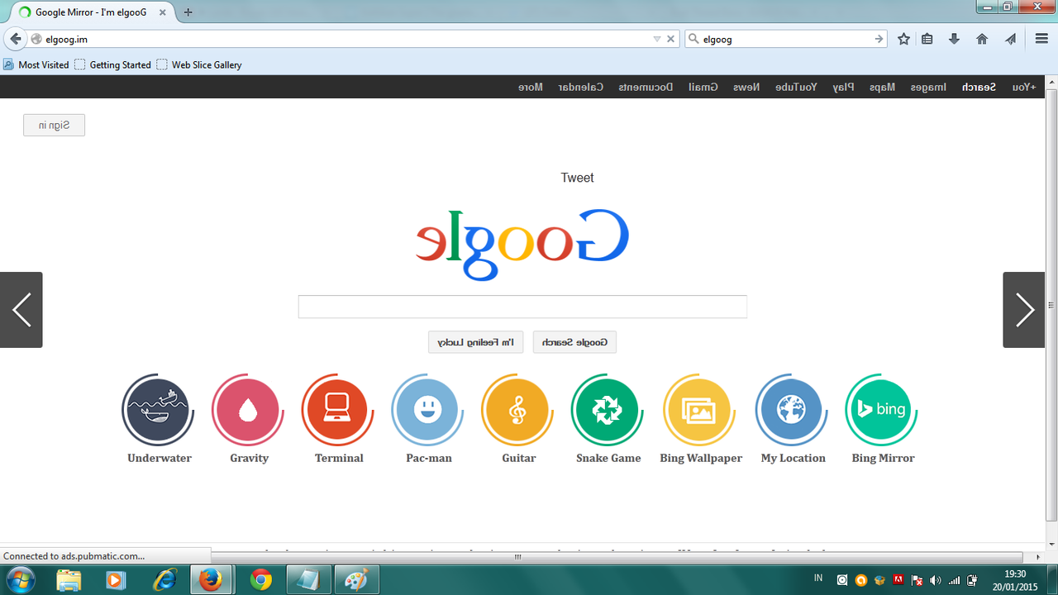Open the downloads arrow icon
The height and width of the screenshot is (595, 1058).
pos(954,39)
